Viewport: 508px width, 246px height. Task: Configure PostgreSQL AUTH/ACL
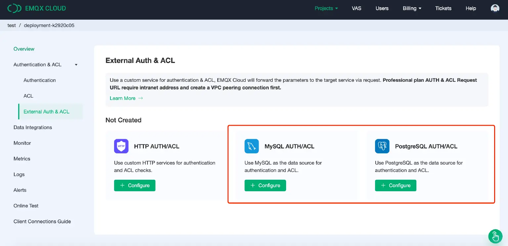(396, 185)
